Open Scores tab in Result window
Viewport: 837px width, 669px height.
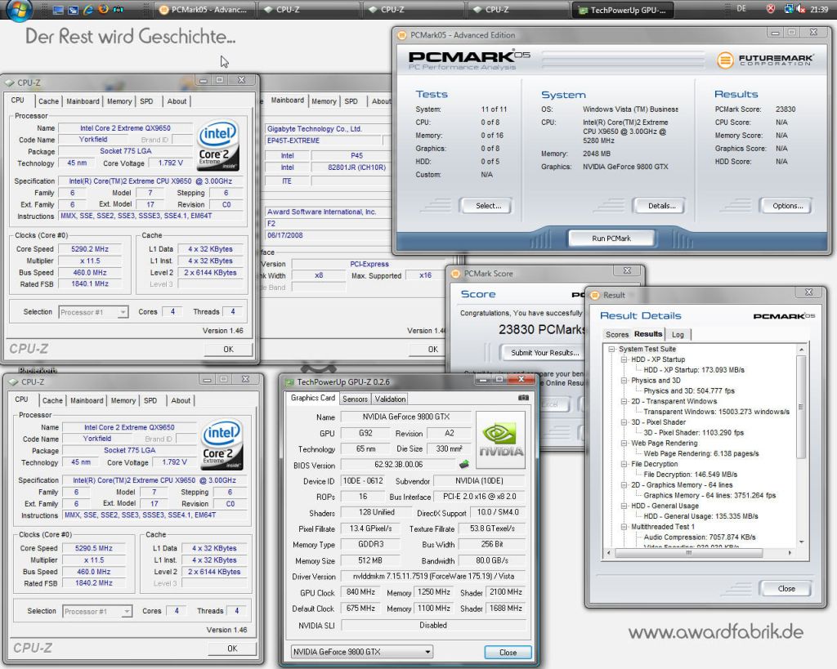[x=617, y=335]
